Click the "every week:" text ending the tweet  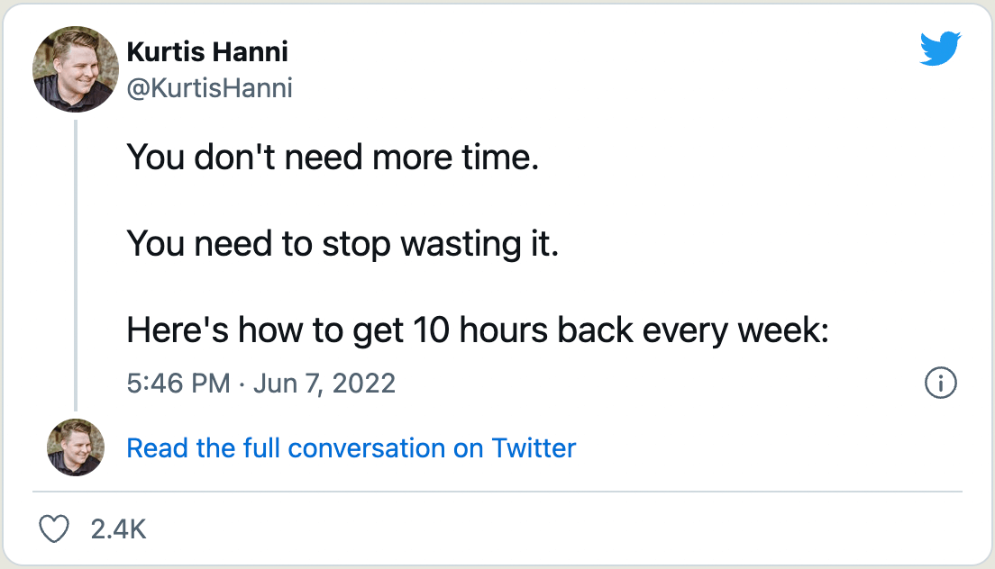coord(735,330)
